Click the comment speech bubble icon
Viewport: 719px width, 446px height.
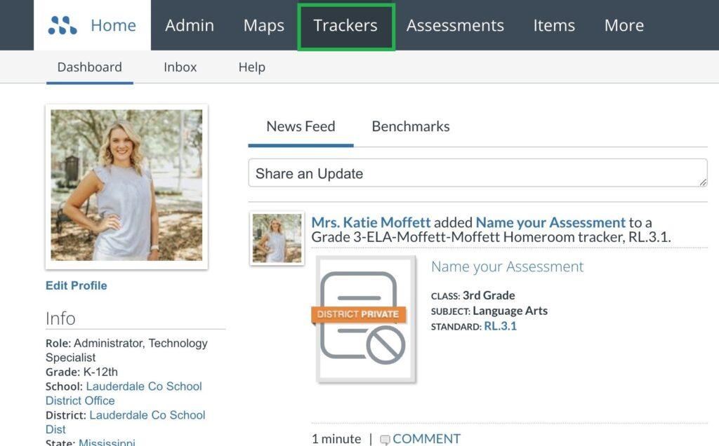click(385, 439)
